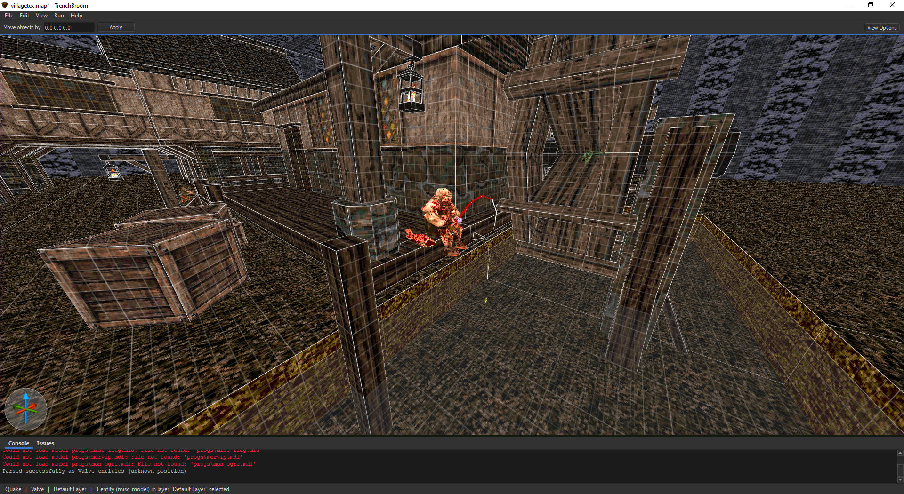Open the Help menu

[76, 16]
